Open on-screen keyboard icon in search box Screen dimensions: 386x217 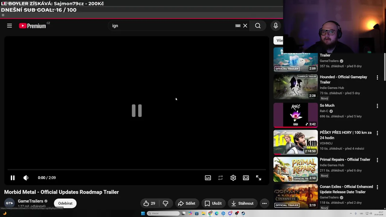(238, 26)
